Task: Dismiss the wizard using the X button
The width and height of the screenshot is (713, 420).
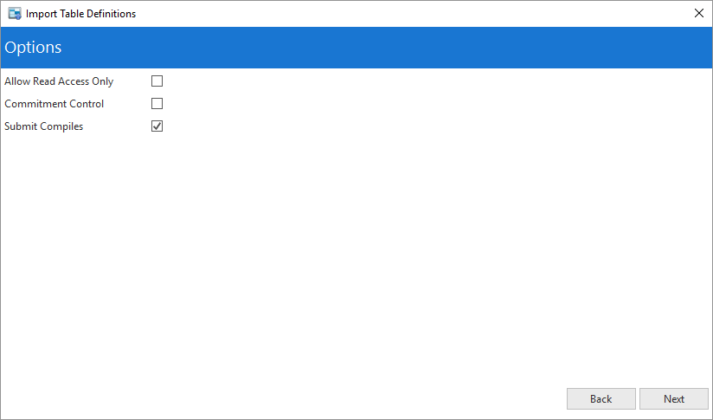Action: click(x=699, y=13)
